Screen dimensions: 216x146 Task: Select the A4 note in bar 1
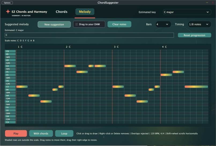pos(34,96)
